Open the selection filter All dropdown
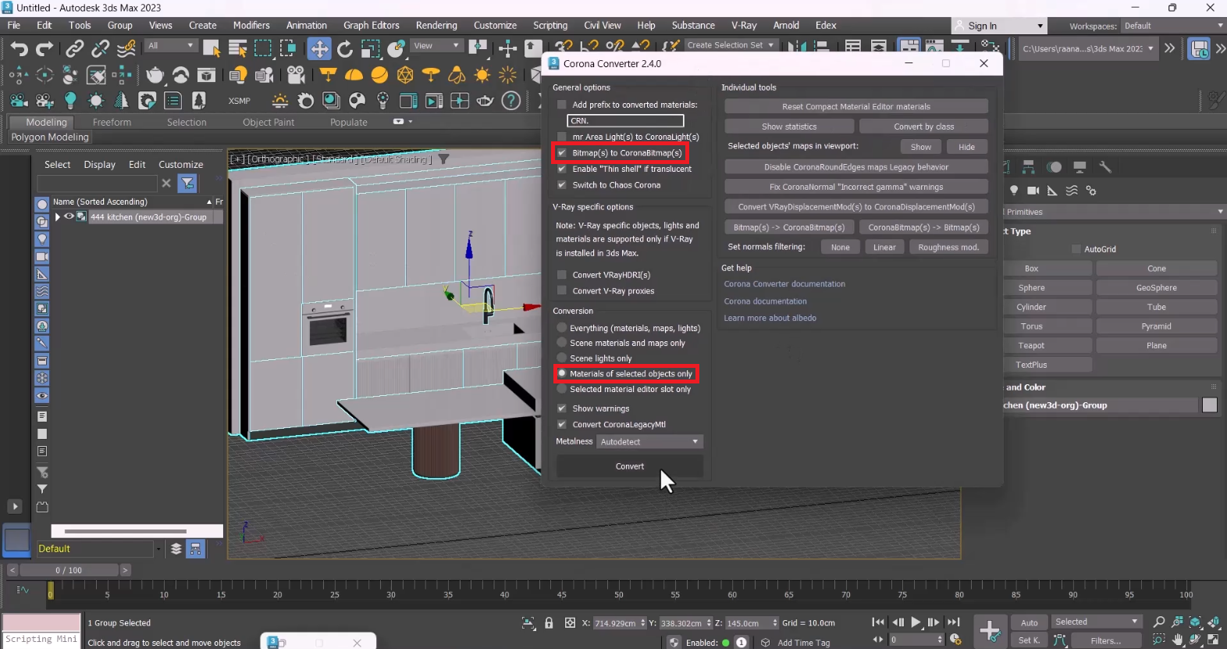This screenshot has width=1227, height=649. [171, 45]
